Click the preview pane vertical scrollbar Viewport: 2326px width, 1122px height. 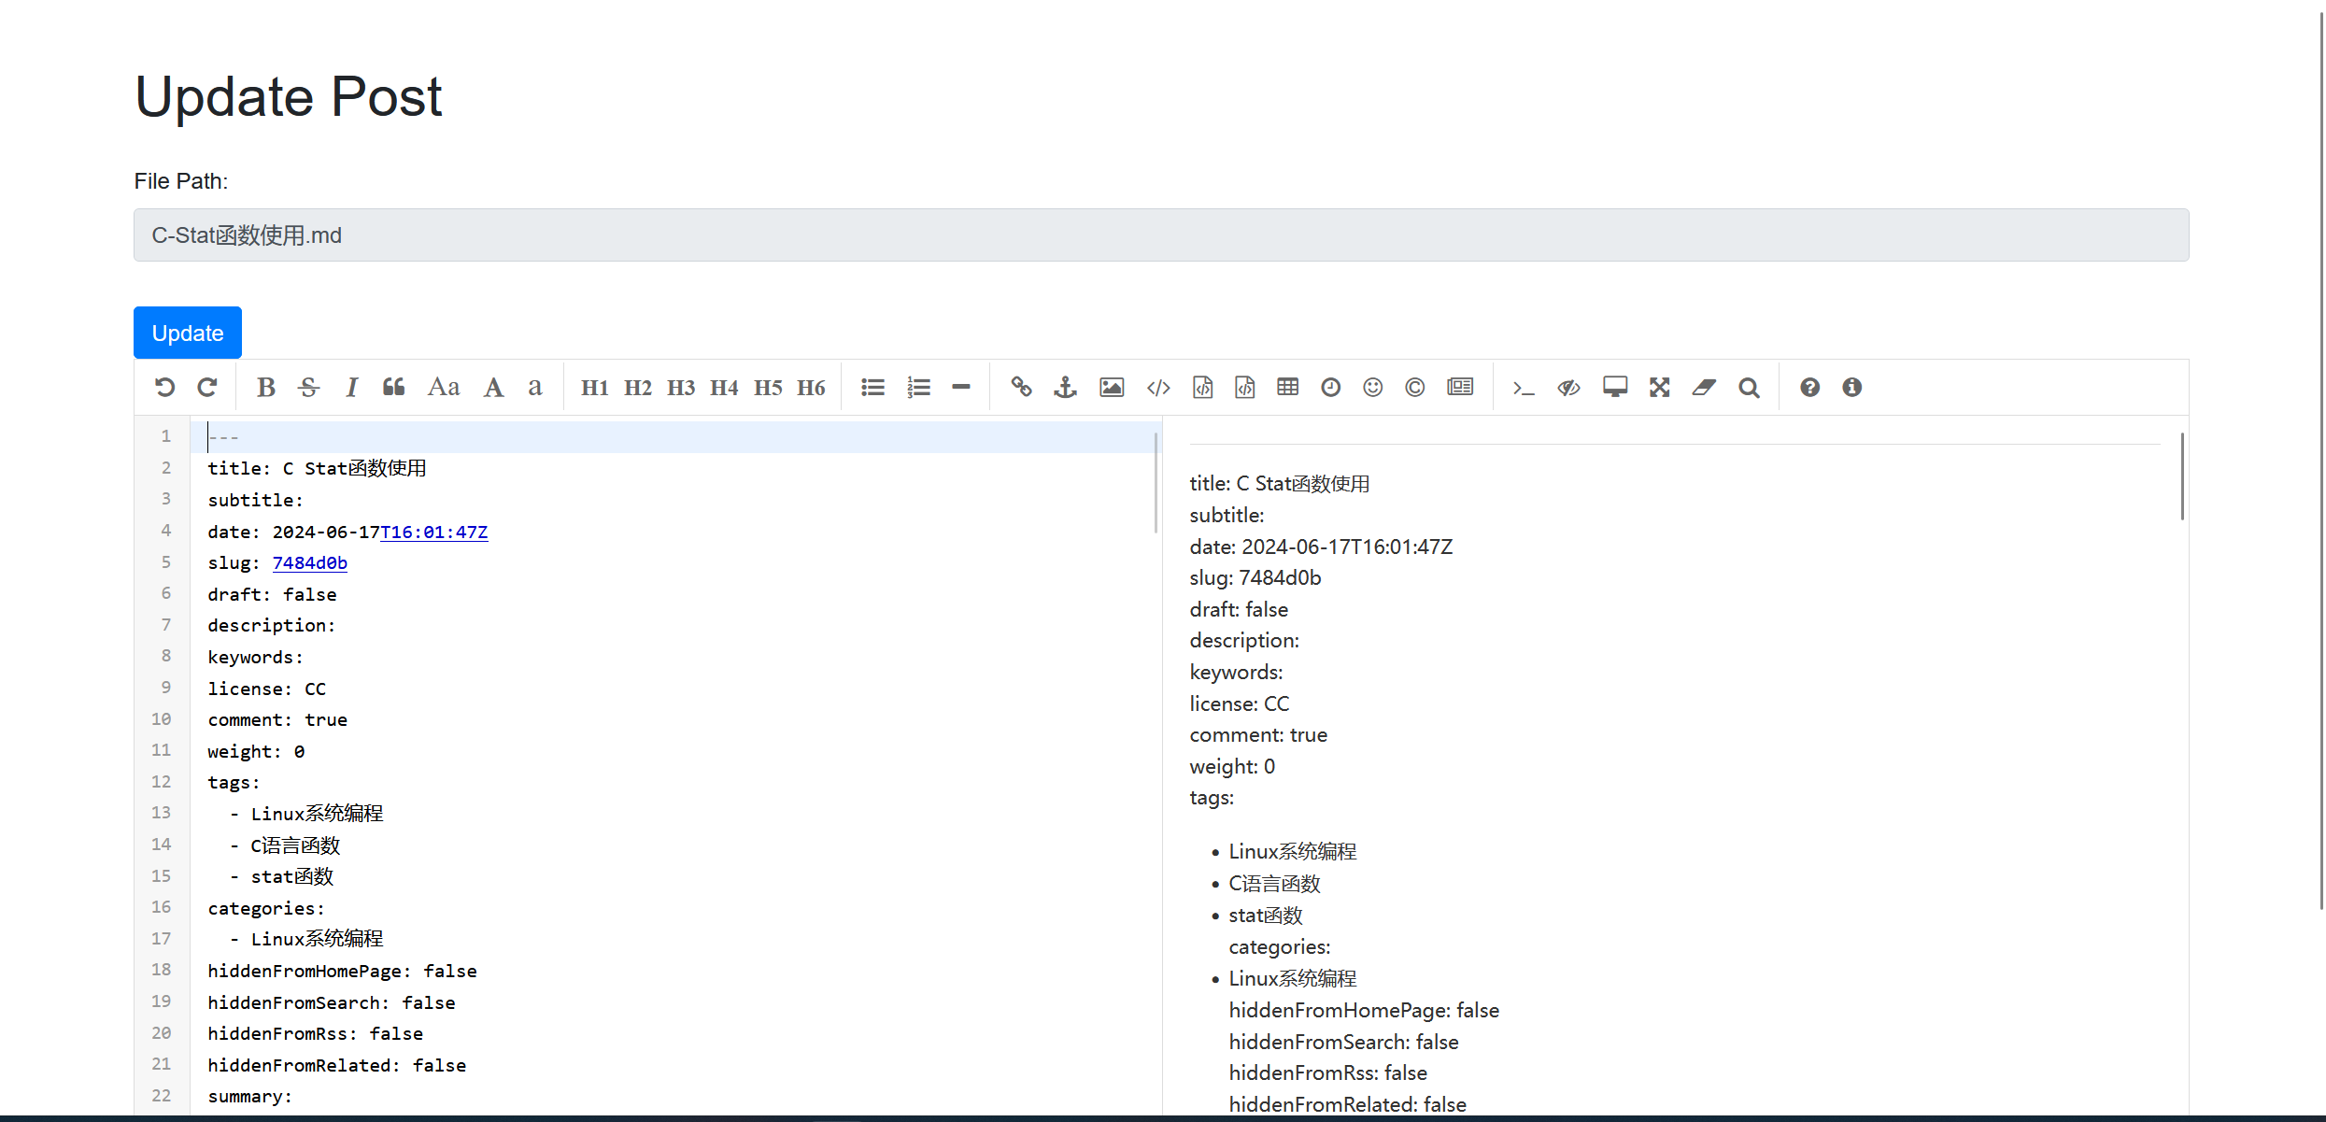point(2182,476)
